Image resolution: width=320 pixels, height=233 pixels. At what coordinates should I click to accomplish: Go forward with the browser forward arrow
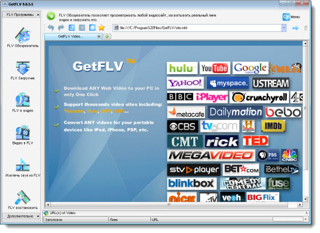point(61,27)
